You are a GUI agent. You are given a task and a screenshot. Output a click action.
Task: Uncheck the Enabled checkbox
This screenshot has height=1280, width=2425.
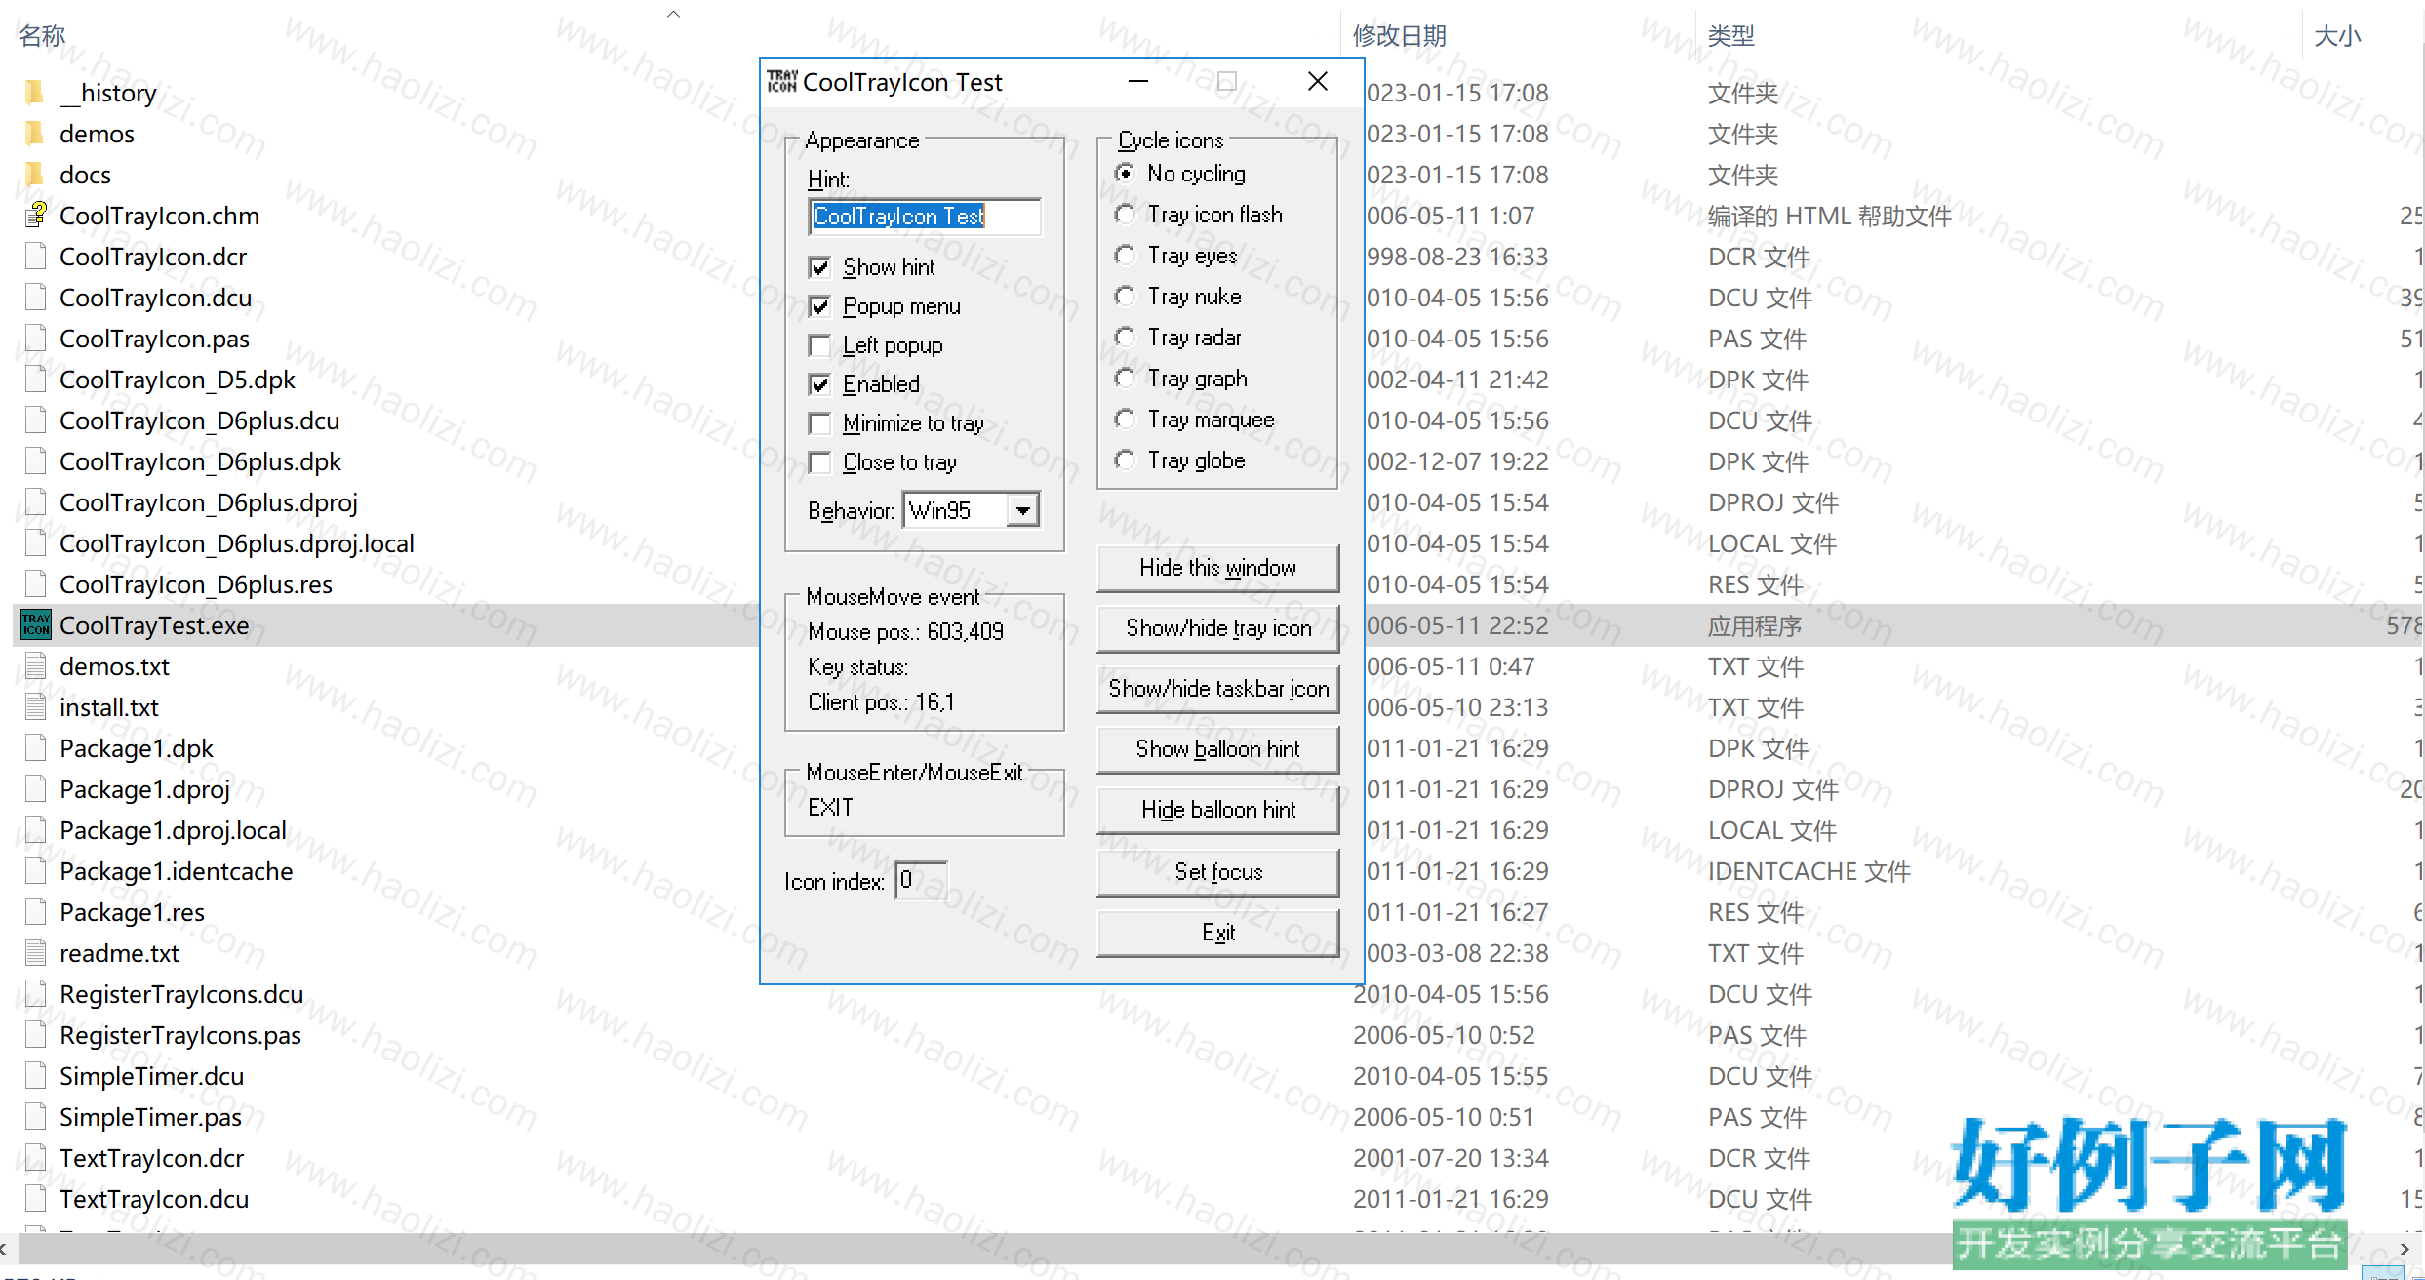pos(820,384)
